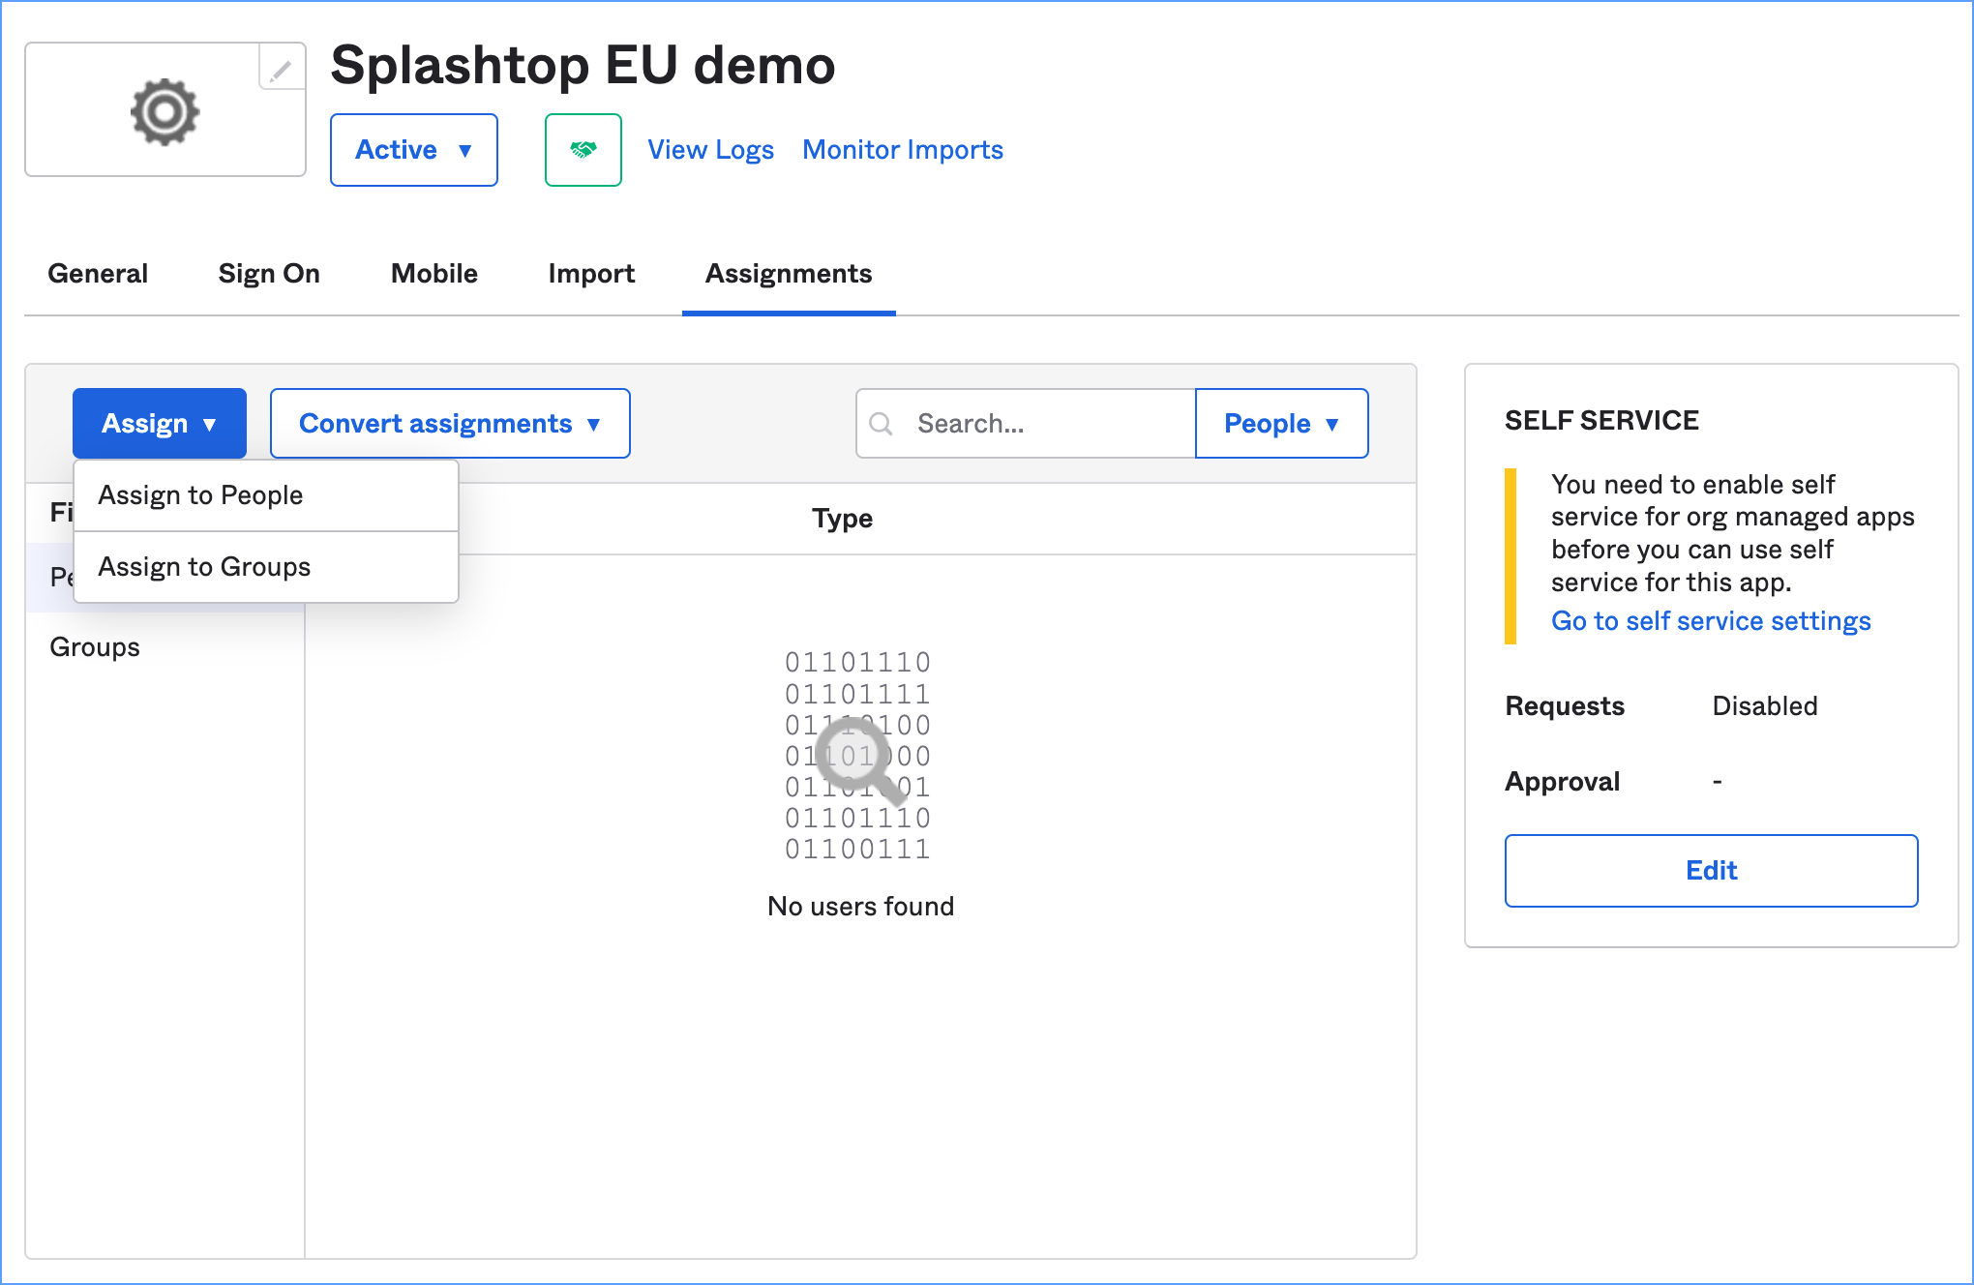Open the People search filter dropdown
This screenshot has height=1285, width=1974.
(1281, 423)
